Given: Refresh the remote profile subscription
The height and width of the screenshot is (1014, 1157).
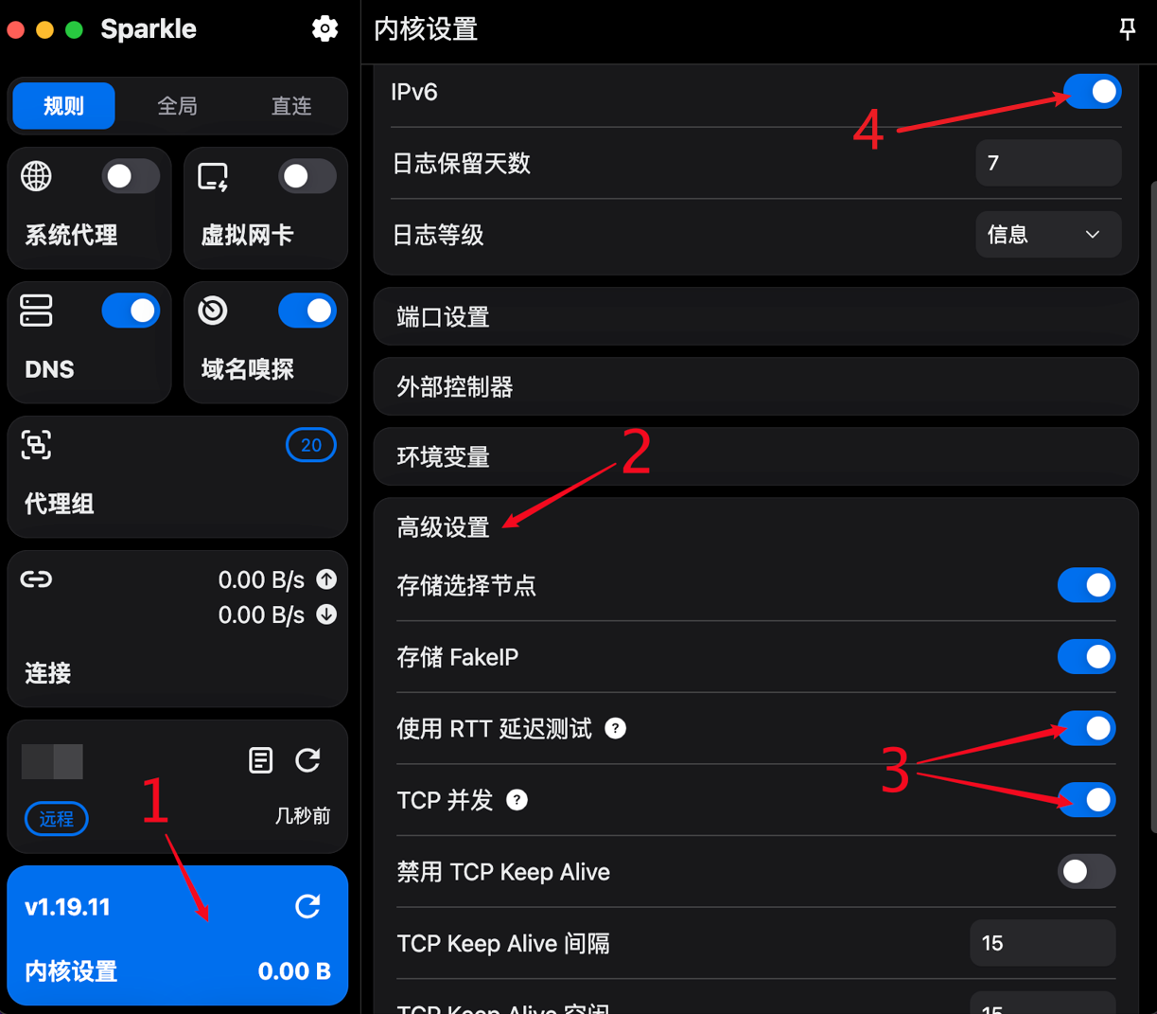Looking at the screenshot, I should click(x=307, y=759).
